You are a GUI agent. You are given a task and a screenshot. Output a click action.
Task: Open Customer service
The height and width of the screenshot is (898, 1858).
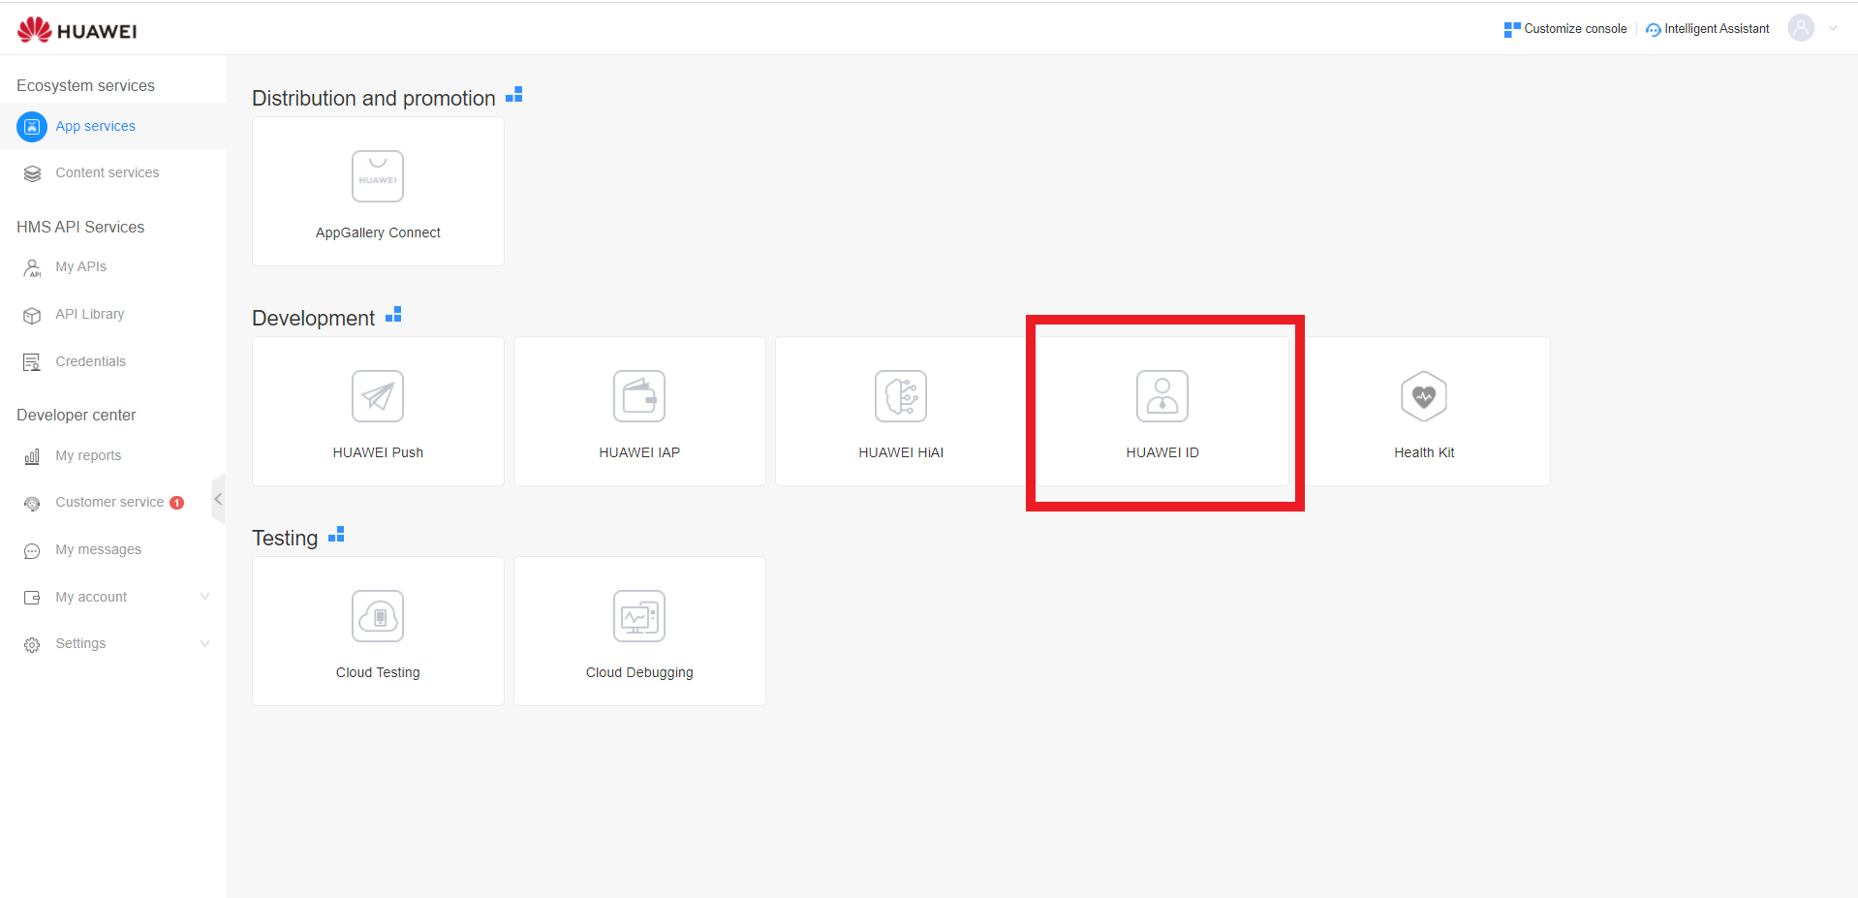point(109,502)
